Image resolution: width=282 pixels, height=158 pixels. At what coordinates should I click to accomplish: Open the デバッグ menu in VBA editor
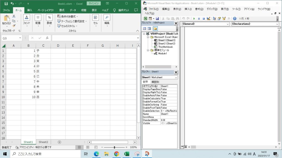(212, 9)
